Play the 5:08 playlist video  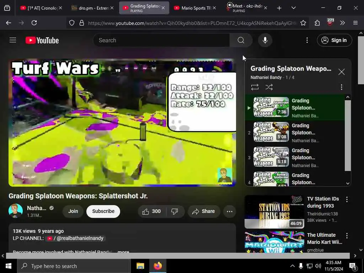[295, 133]
